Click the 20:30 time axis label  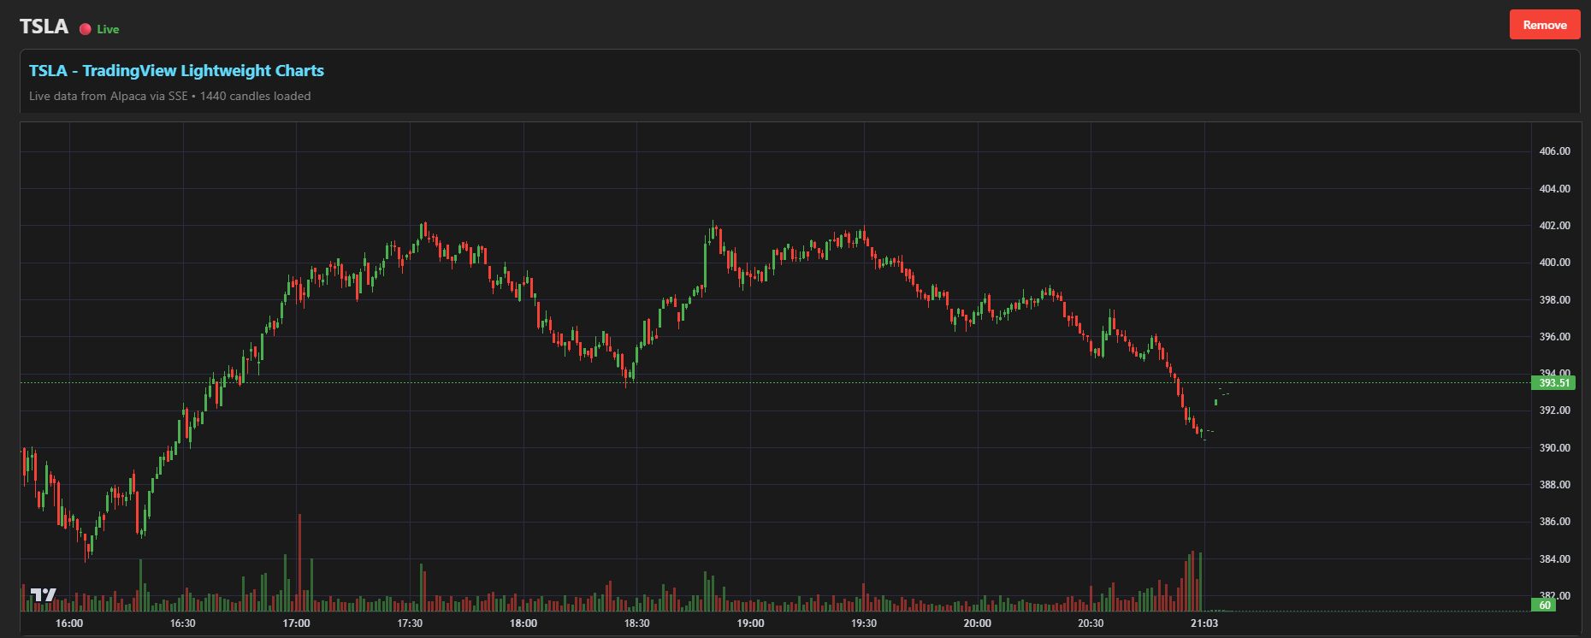tap(1091, 623)
